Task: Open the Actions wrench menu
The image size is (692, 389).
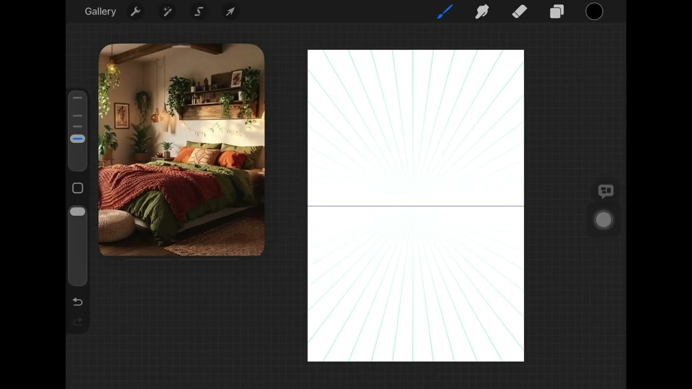Action: click(136, 11)
